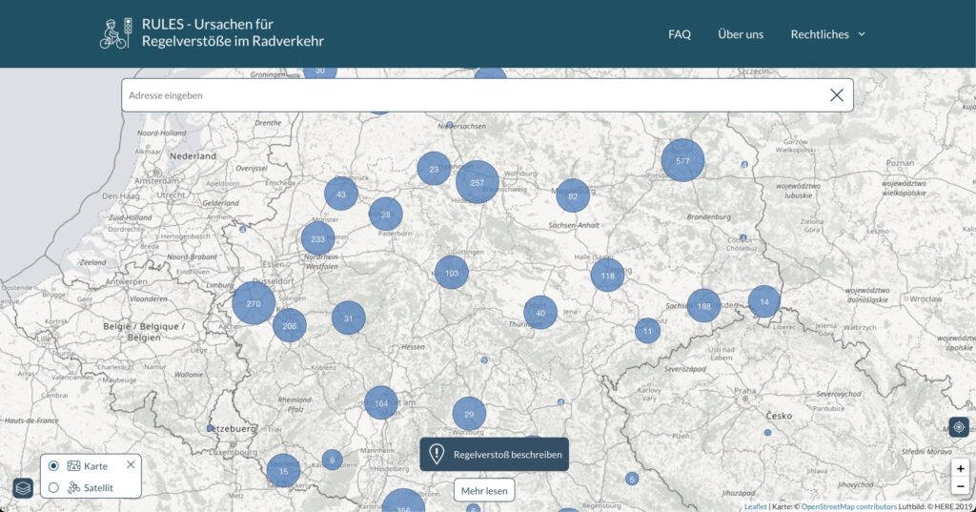Open the Über uns page
This screenshot has width=976, height=512.
(x=740, y=34)
